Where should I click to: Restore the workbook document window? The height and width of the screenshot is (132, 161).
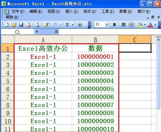[x=153, y=17]
